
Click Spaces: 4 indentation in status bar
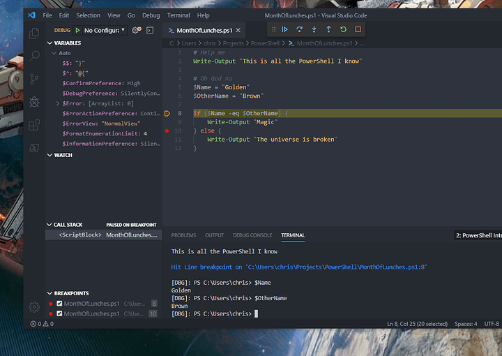(x=466, y=324)
